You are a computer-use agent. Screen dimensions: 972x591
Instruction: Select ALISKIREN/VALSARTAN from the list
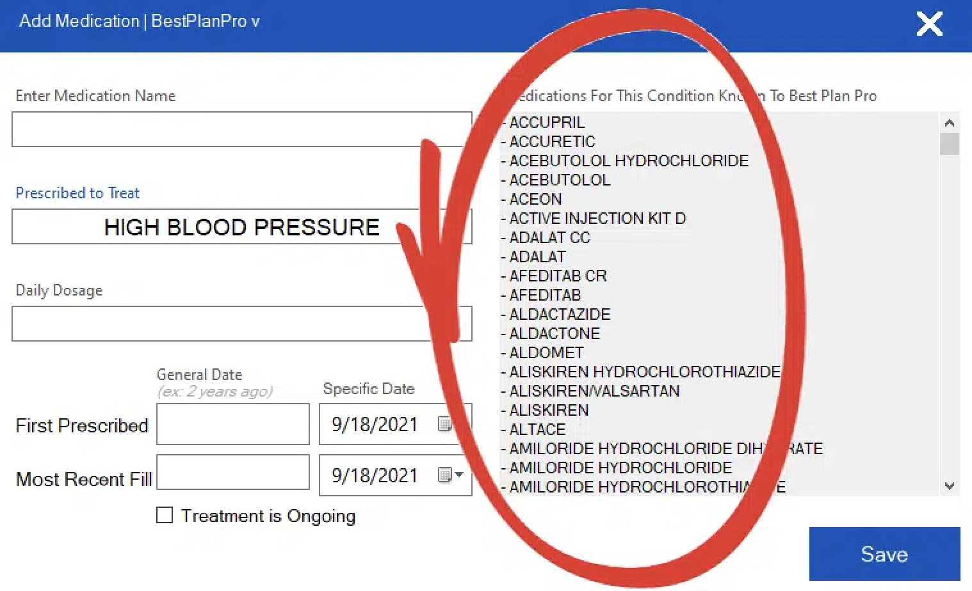coord(594,391)
